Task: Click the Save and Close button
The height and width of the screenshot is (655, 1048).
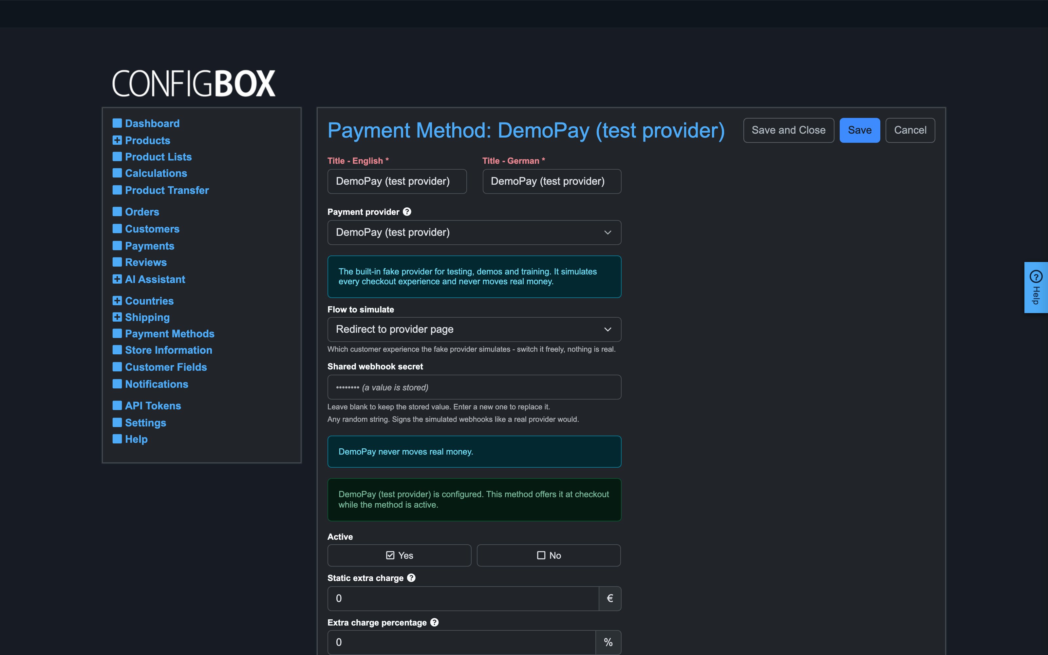Action: pyautogui.click(x=789, y=130)
